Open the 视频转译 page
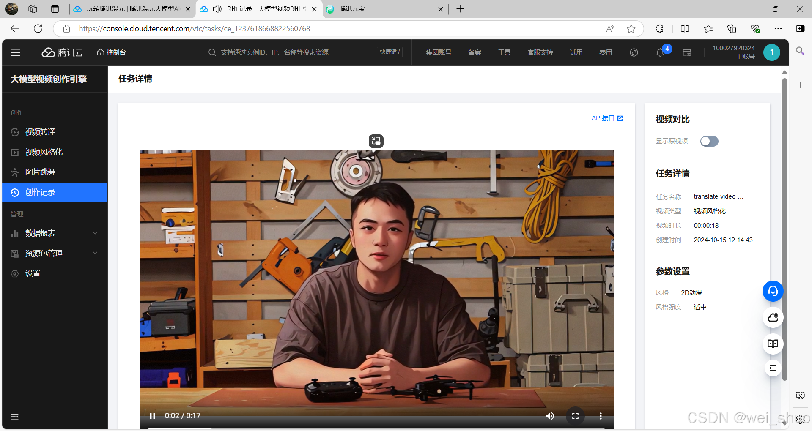 coord(40,132)
